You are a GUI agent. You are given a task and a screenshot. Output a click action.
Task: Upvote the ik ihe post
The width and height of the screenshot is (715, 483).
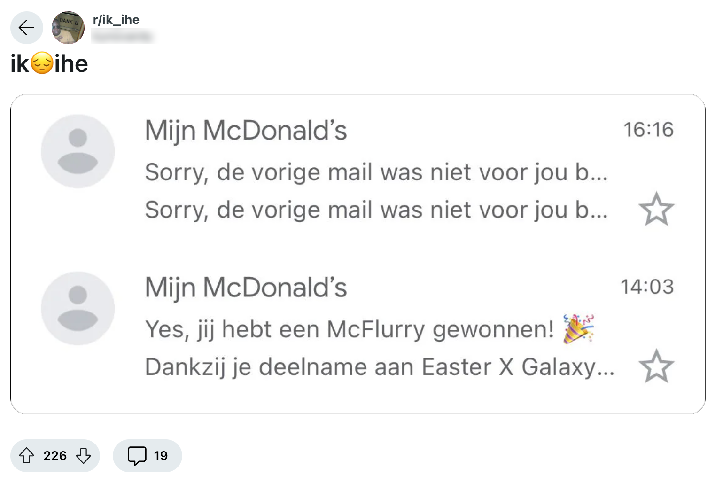pyautogui.click(x=27, y=455)
